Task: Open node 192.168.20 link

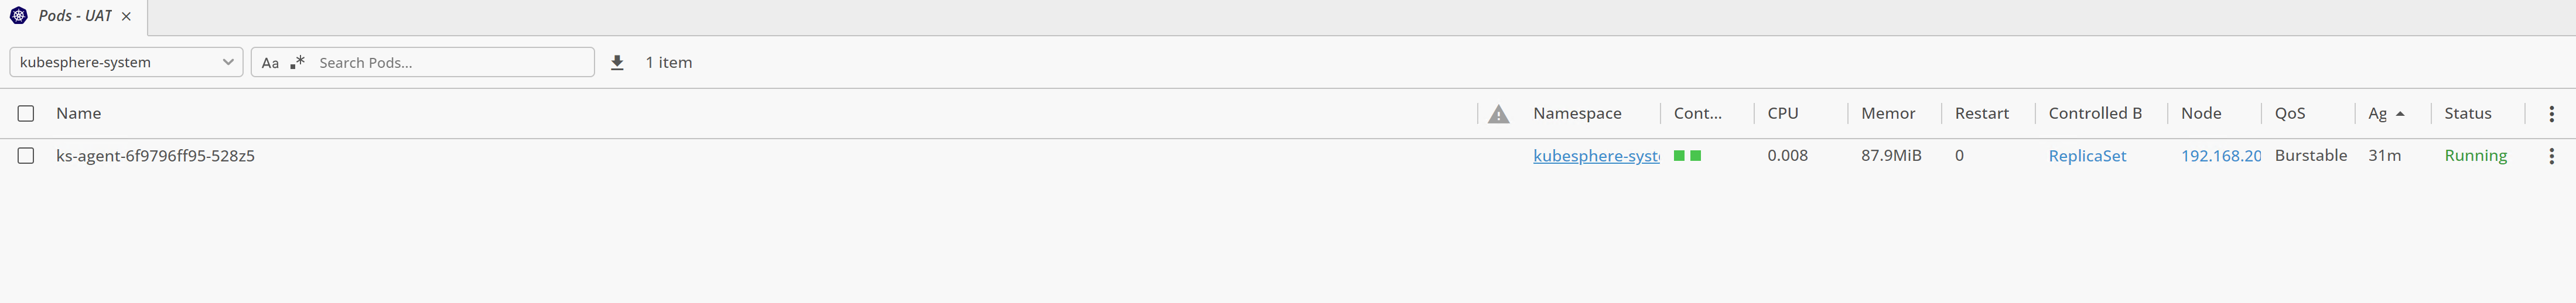Action: [x=2220, y=156]
